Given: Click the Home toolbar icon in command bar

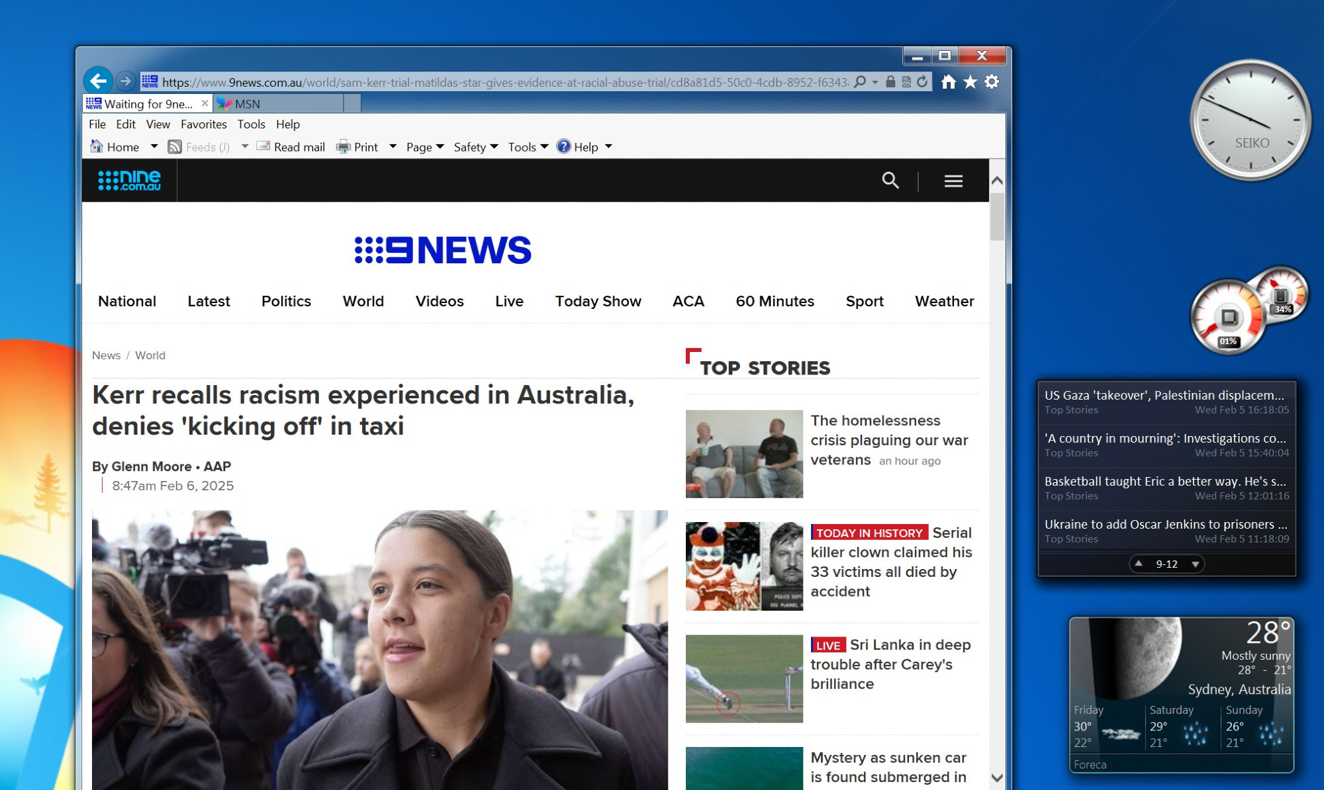Looking at the screenshot, I should pos(97,146).
